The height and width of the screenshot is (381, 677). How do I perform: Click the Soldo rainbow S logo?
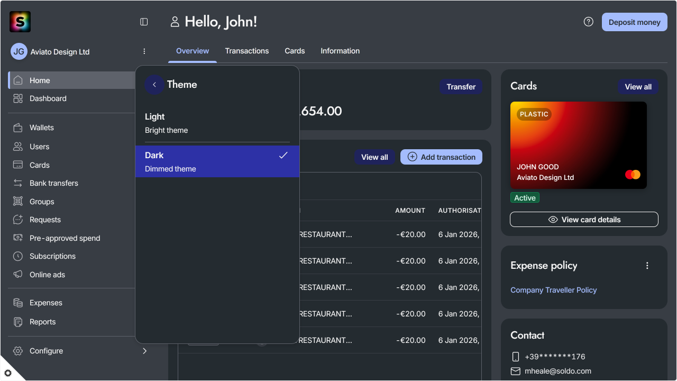pos(20,22)
